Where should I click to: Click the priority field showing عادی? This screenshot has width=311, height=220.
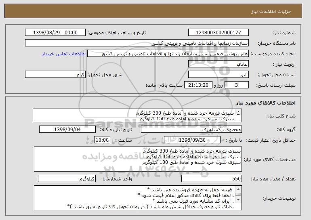[219, 64]
